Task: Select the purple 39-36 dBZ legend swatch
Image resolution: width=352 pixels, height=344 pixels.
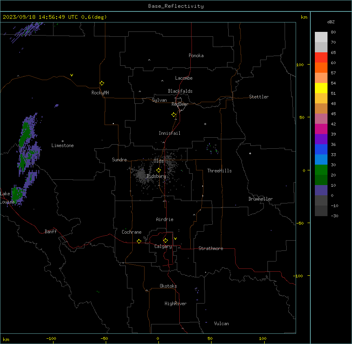Action: tap(321, 139)
